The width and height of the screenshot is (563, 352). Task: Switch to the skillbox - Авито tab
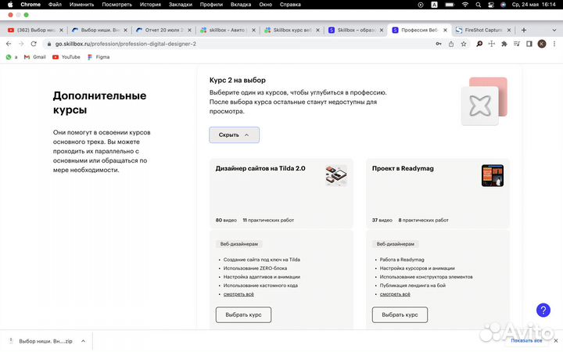[x=228, y=31]
